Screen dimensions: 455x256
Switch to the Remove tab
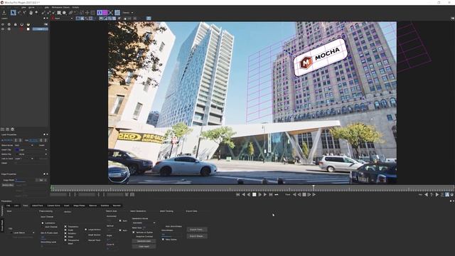tap(93, 206)
